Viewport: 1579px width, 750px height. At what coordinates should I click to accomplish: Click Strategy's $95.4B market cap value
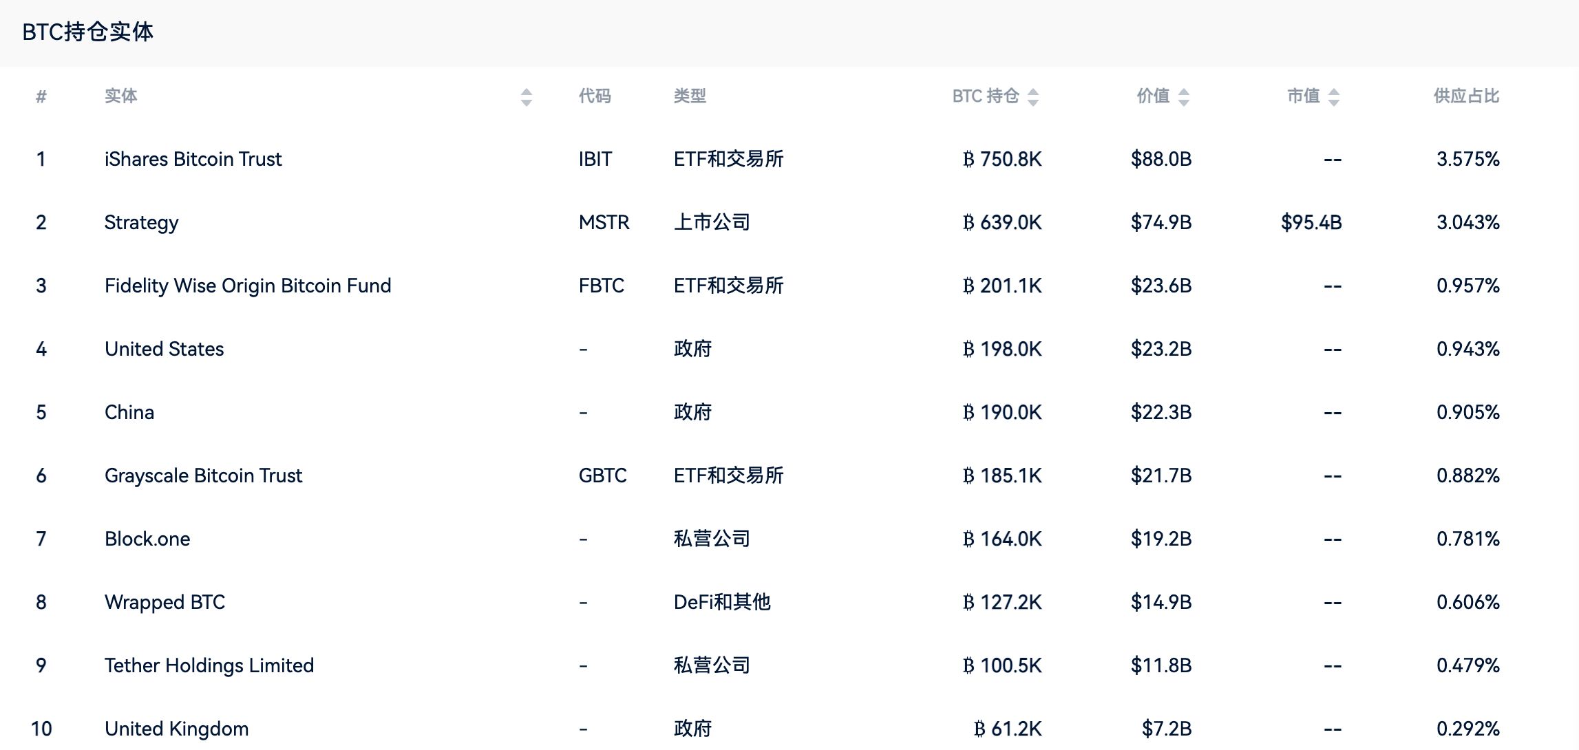[x=1311, y=222]
